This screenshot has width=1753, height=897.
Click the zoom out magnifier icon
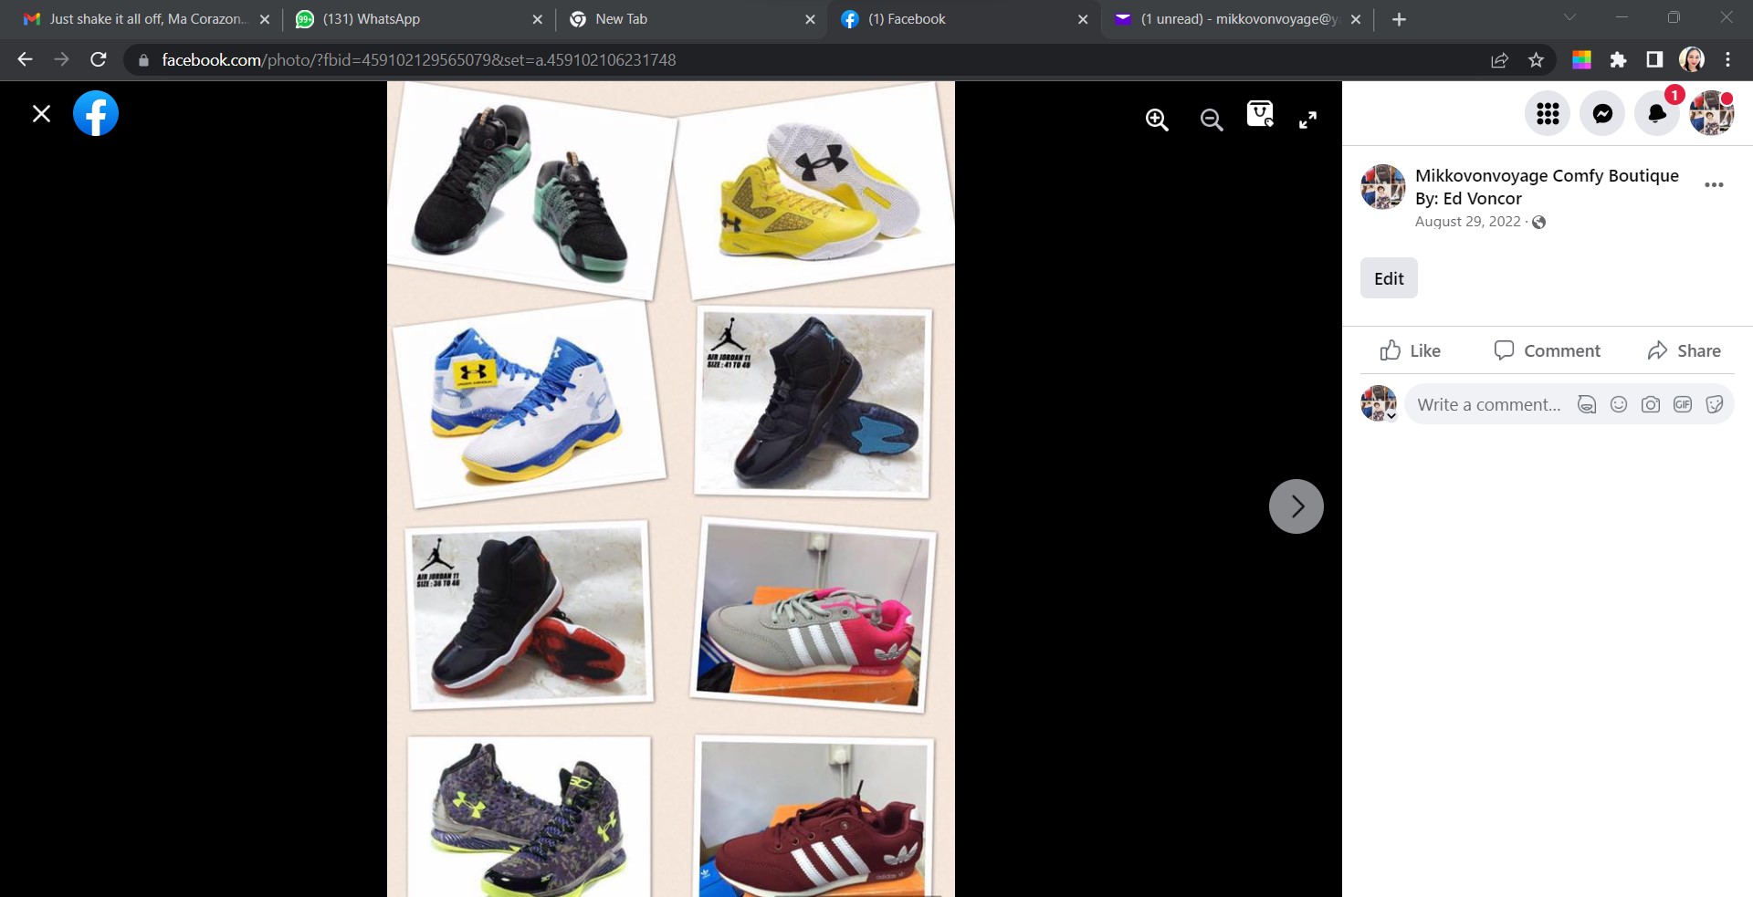(x=1211, y=120)
